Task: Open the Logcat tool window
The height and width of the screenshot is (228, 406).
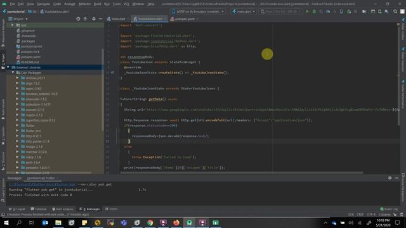Action: [x=17, y=209]
